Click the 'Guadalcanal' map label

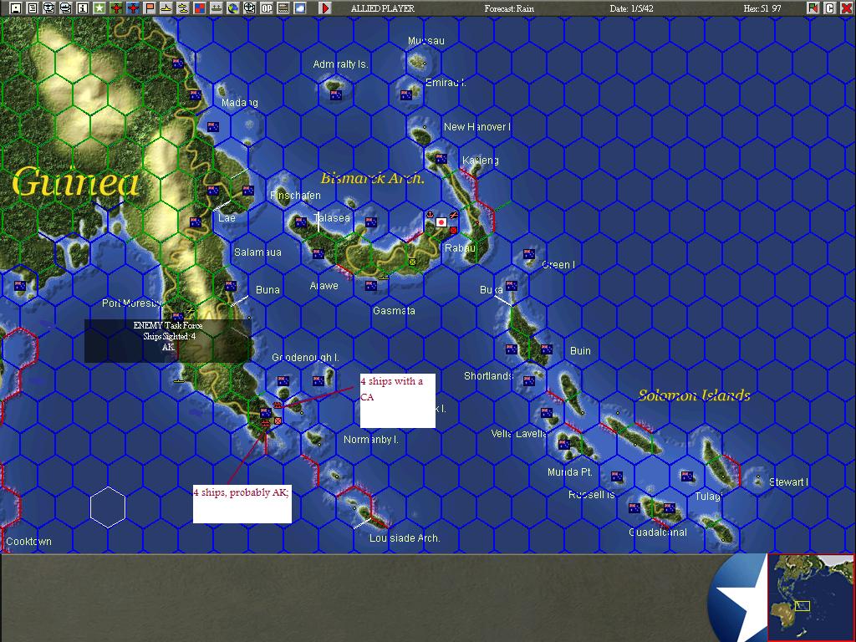(658, 532)
